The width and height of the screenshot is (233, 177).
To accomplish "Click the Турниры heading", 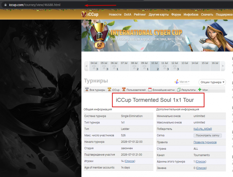I will click(96, 81).
